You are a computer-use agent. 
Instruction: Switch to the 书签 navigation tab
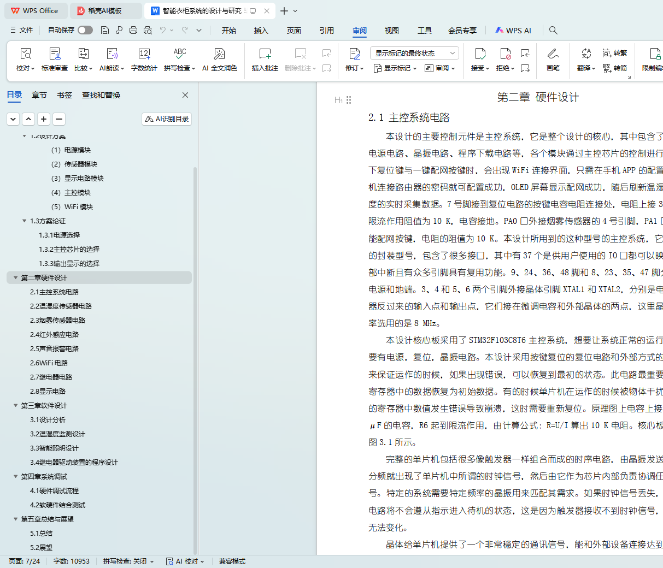(64, 95)
